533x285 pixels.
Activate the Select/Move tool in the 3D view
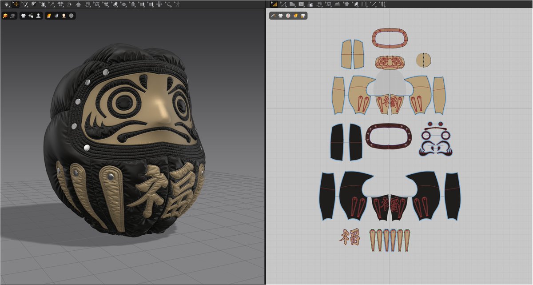click(16, 4)
